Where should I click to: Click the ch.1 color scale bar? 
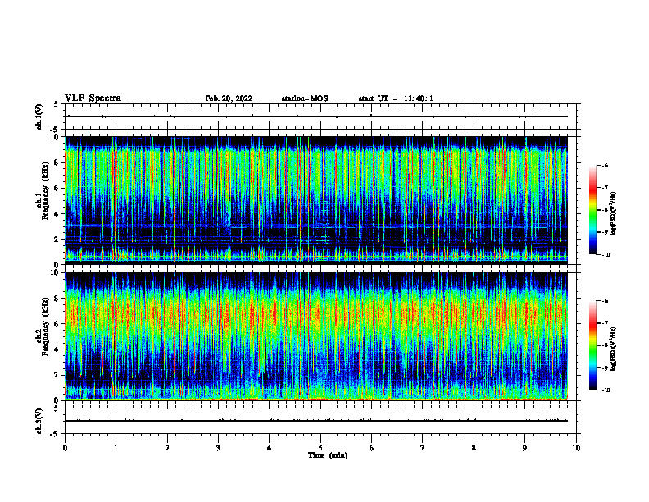coord(593,210)
